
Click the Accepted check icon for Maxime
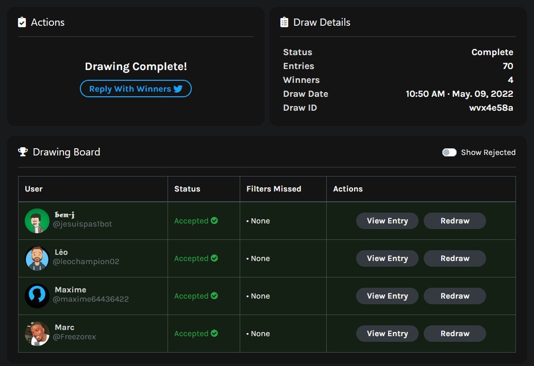[x=214, y=295]
